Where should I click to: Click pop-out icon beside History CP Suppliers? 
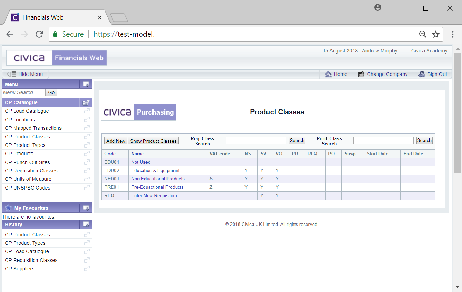click(x=87, y=269)
